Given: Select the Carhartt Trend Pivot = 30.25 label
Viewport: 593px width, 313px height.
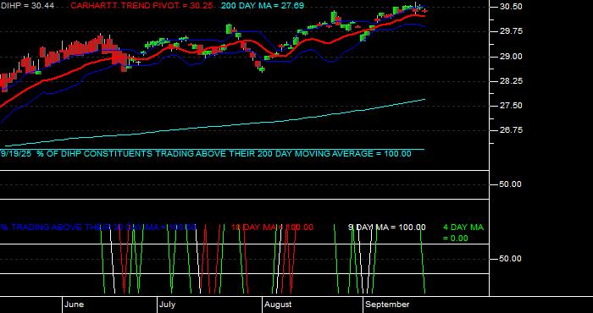Looking at the screenshot, I should (x=141, y=6).
